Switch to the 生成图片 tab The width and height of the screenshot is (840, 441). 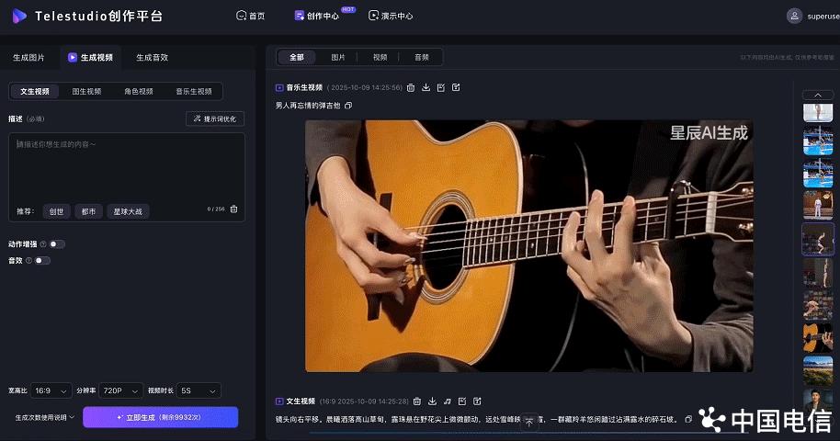pos(28,57)
